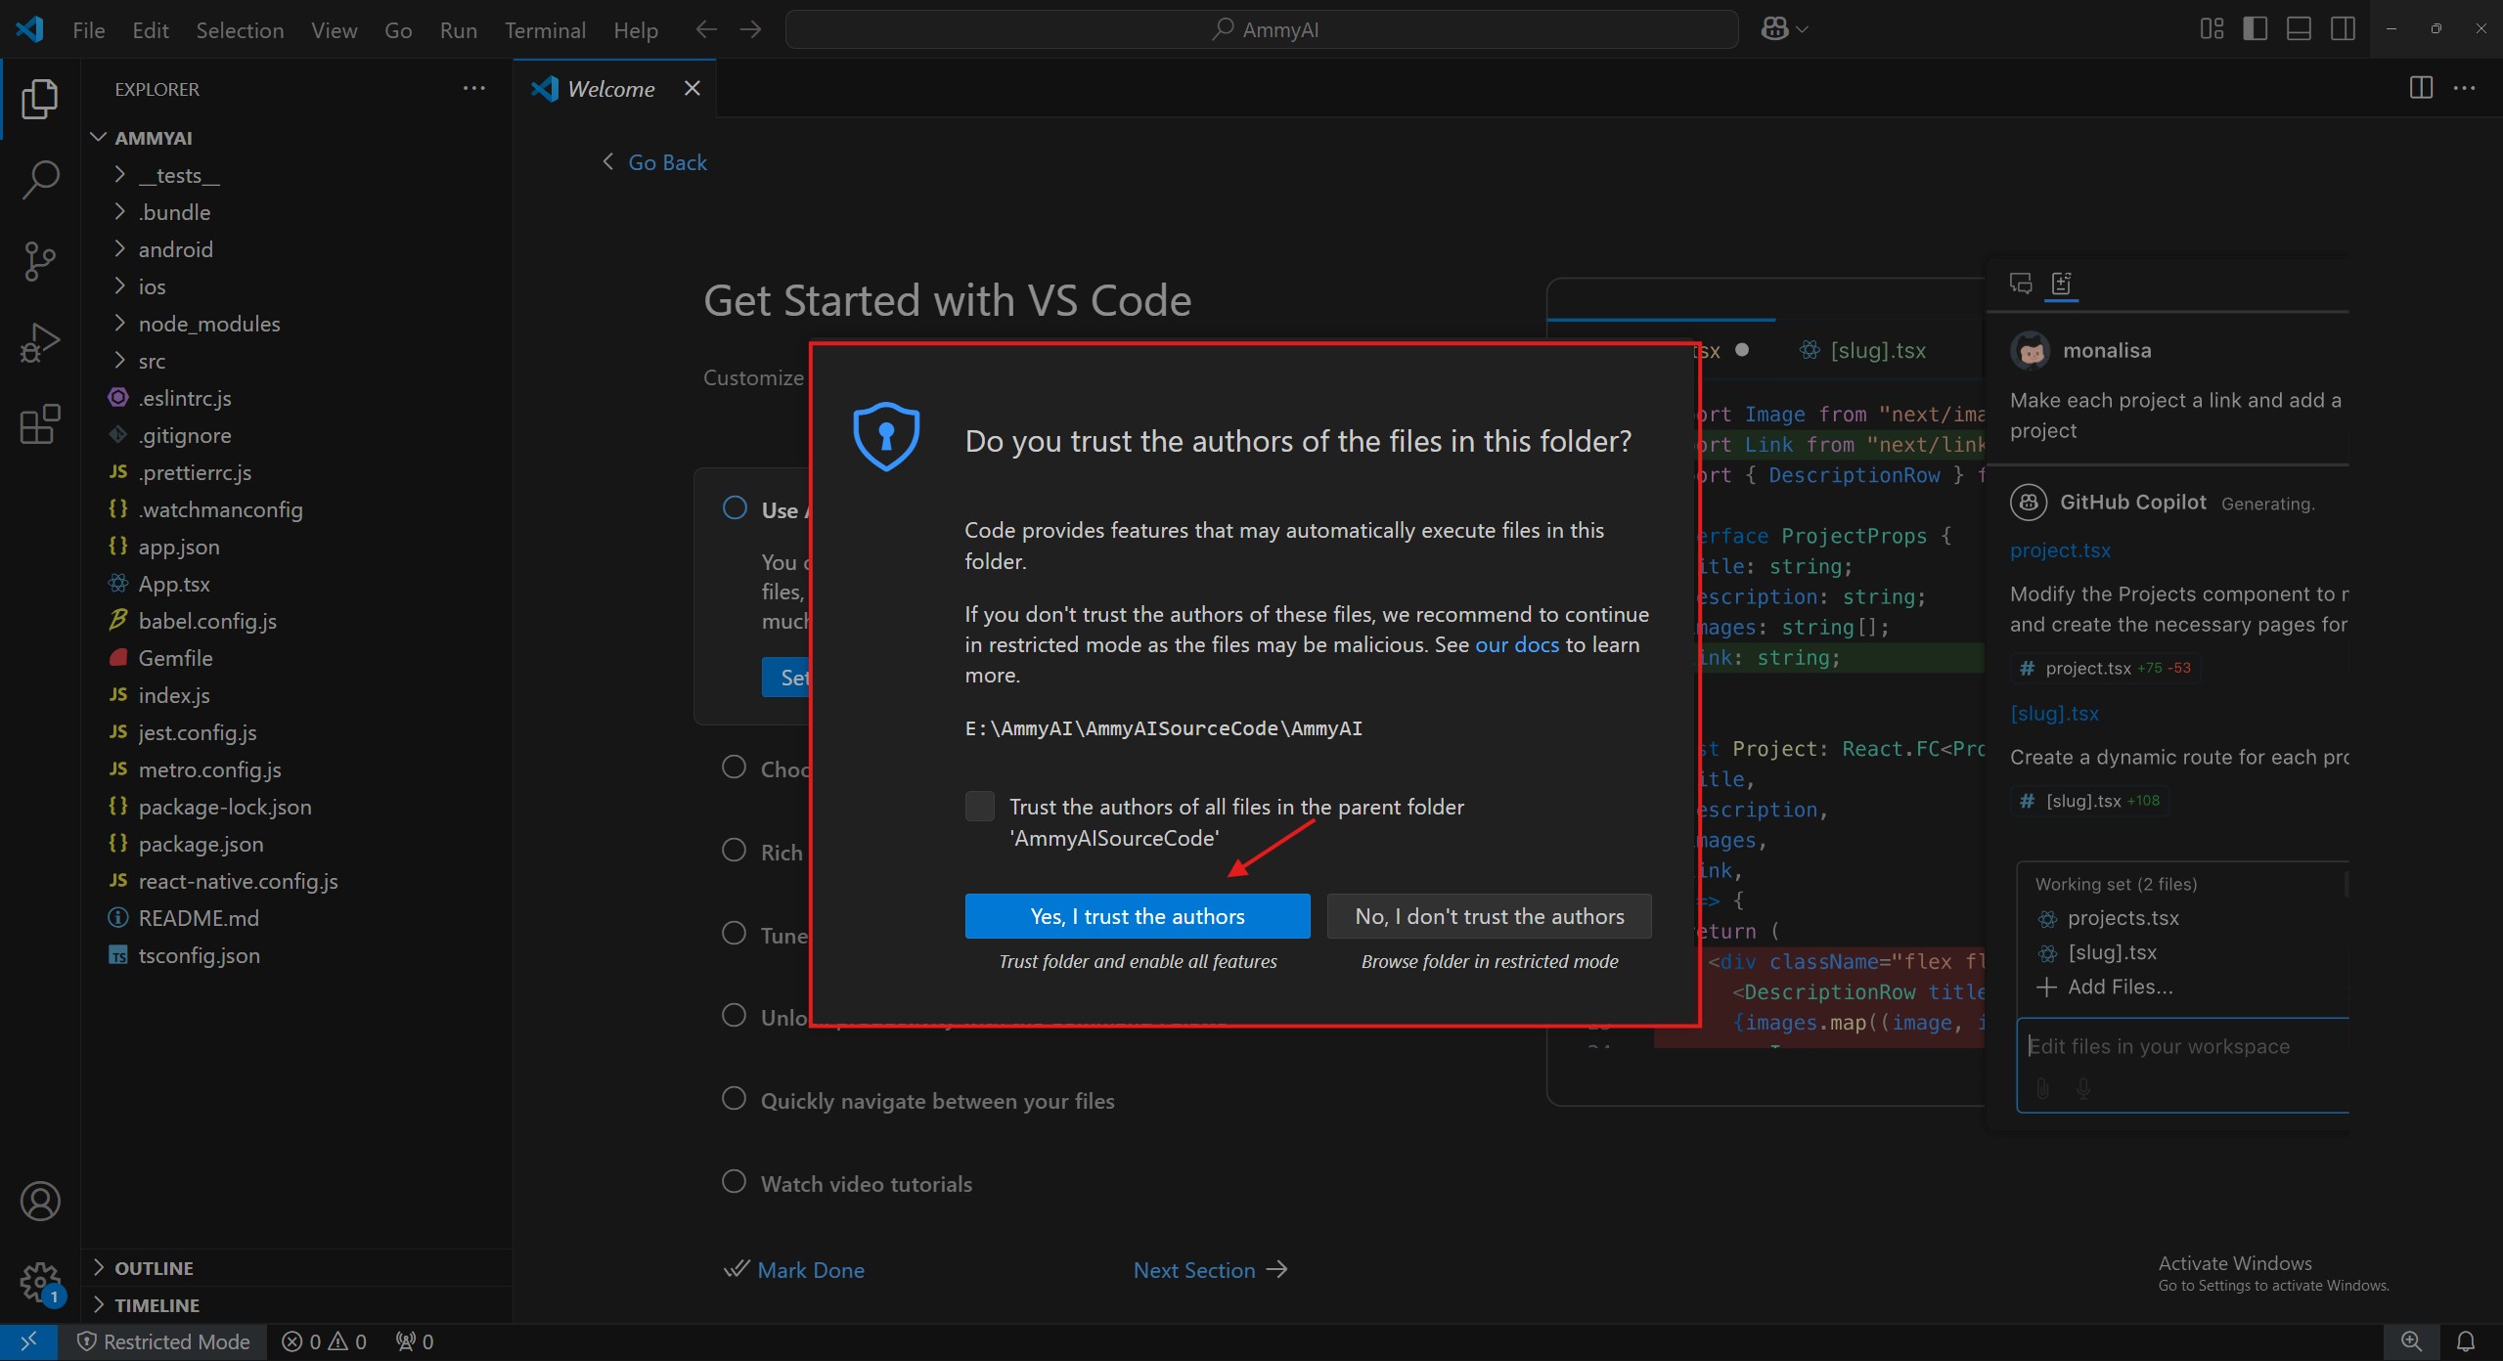Select 'Watch video tutorials' radio option
Viewport: 2503px width, 1361px height.
point(734,1182)
